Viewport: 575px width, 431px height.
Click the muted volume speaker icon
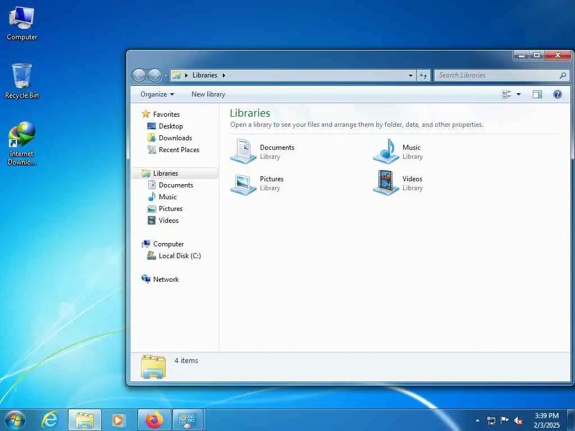coord(518,420)
